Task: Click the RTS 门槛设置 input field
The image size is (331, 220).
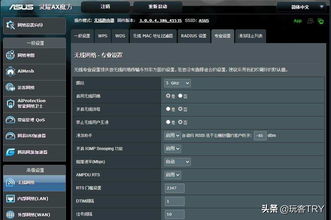Action: point(174,188)
